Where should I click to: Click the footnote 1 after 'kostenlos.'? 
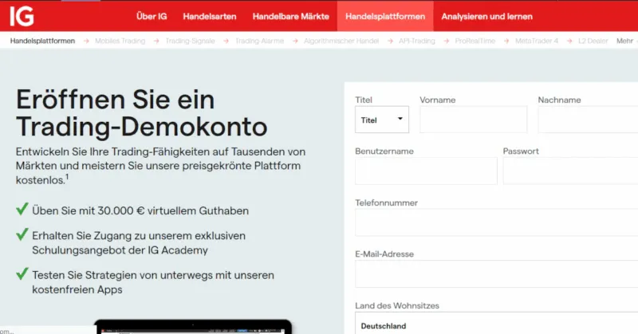coord(67,176)
